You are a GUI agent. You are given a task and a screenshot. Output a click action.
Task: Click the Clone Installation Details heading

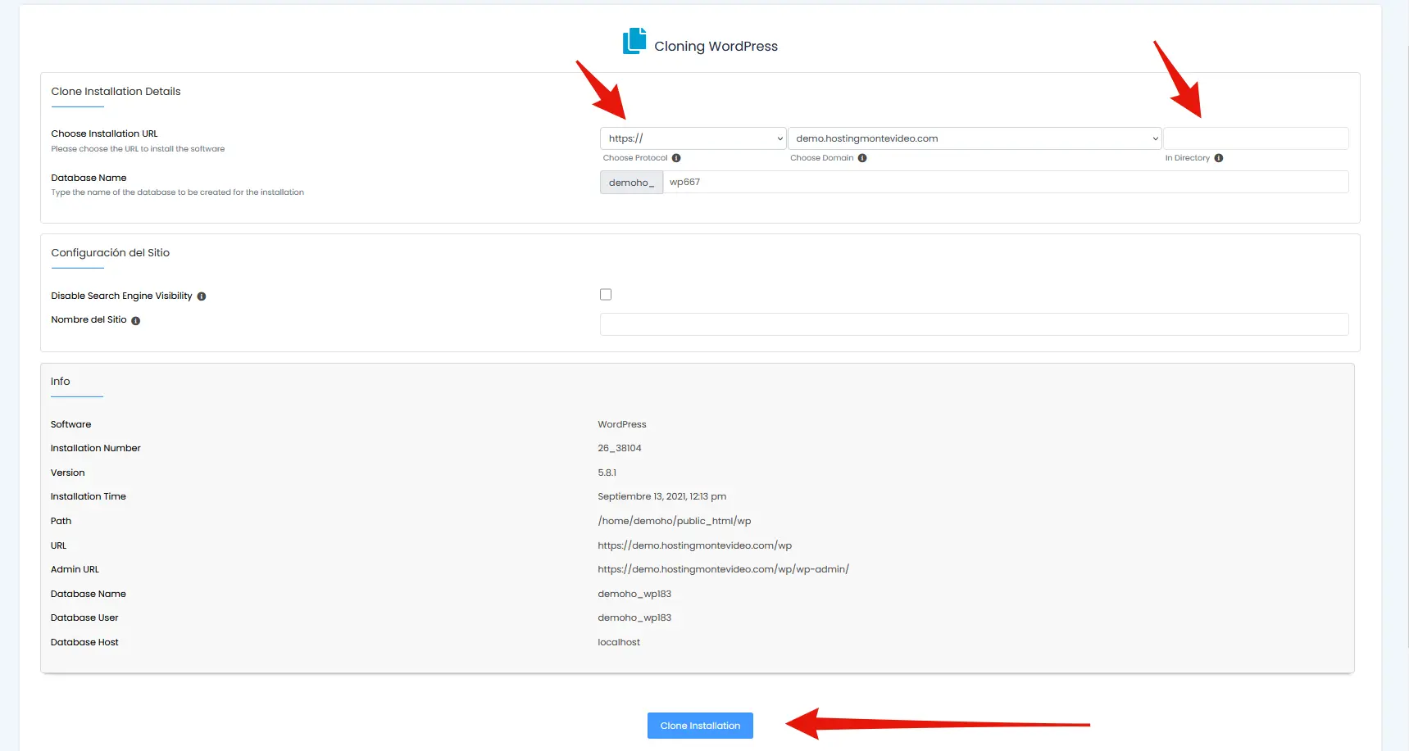tap(116, 92)
